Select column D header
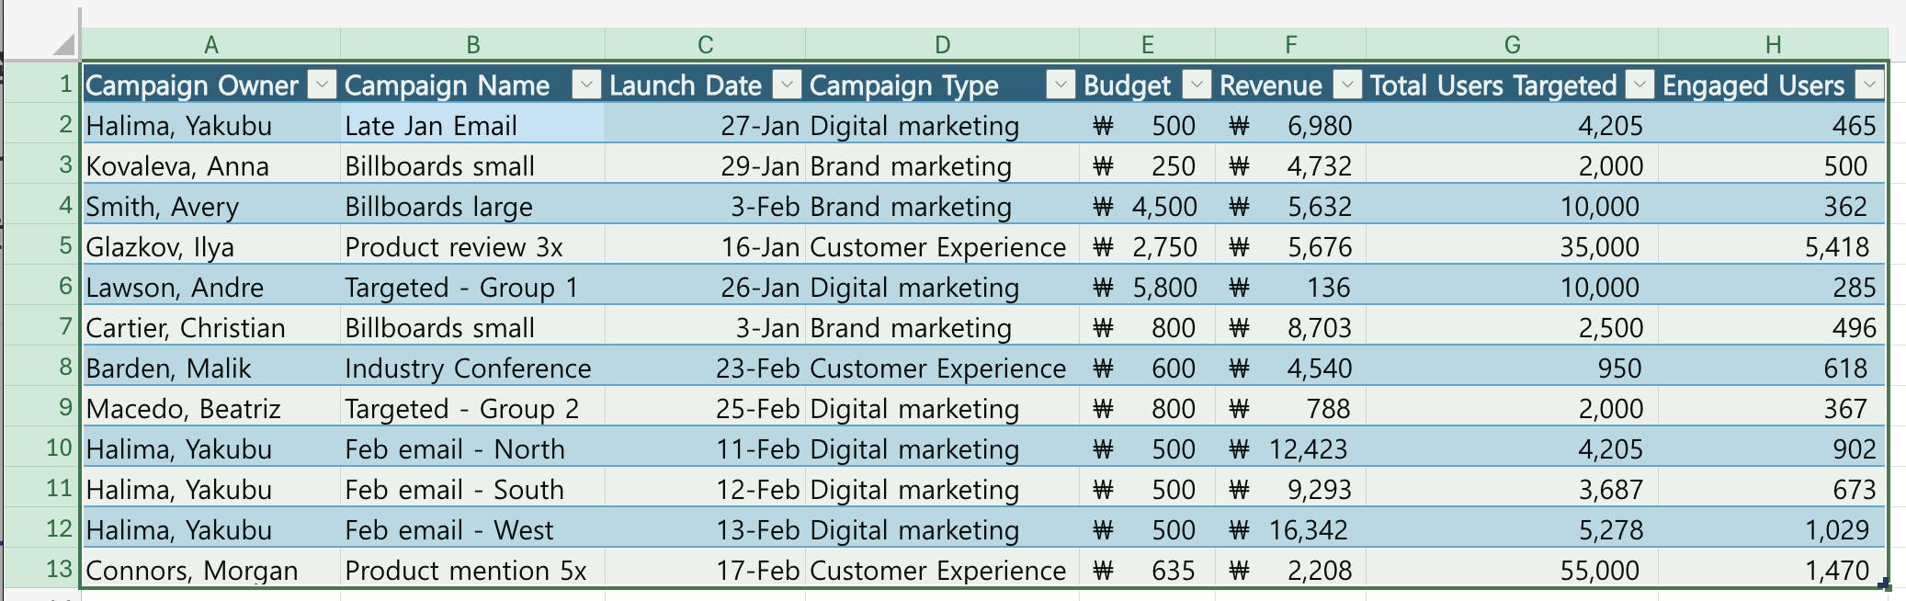 942,44
